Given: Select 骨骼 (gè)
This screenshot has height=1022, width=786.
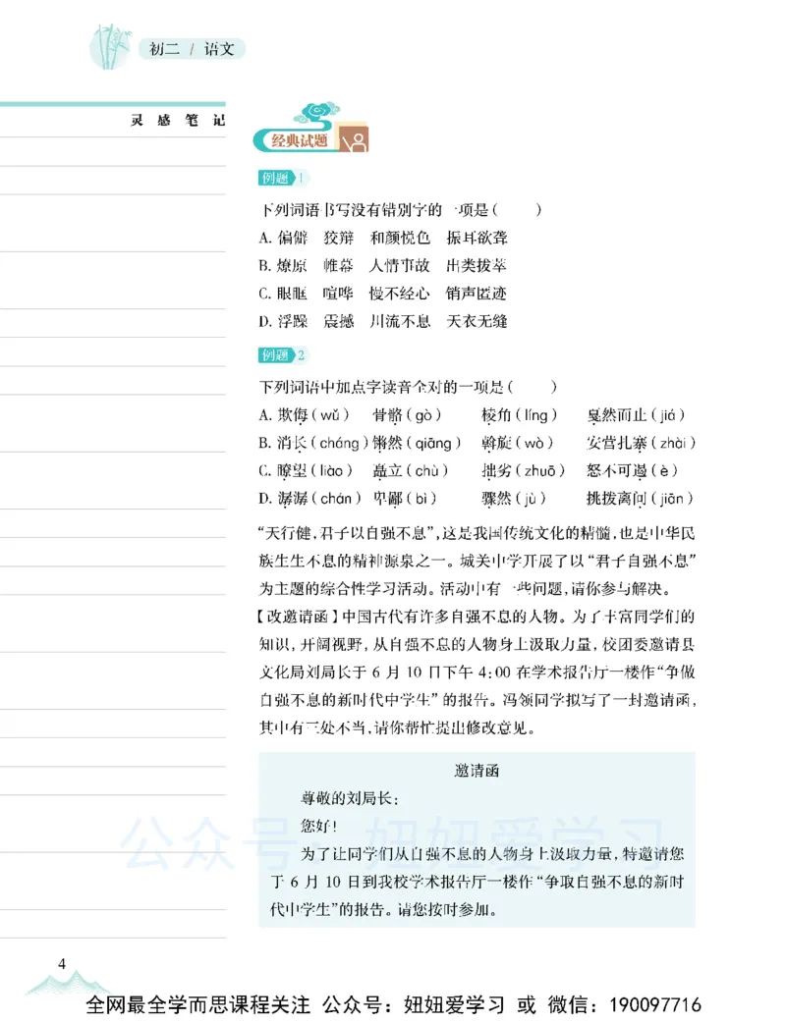Looking at the screenshot, I should point(407,415).
